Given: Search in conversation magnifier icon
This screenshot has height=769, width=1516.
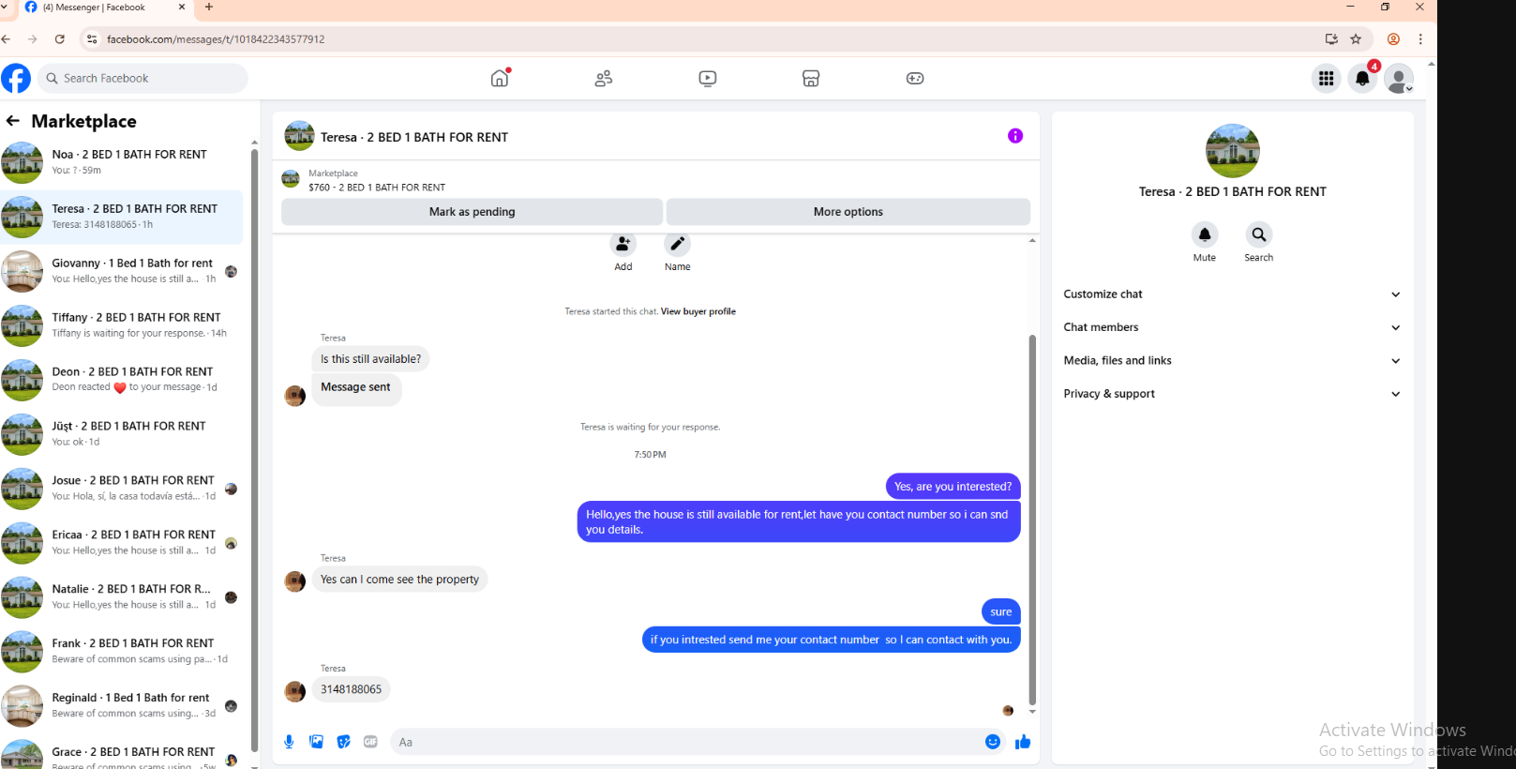Looking at the screenshot, I should pos(1259,234).
